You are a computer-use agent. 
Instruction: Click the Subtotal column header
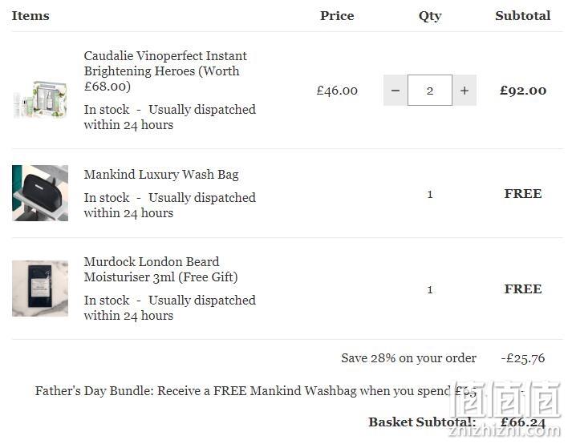(523, 16)
